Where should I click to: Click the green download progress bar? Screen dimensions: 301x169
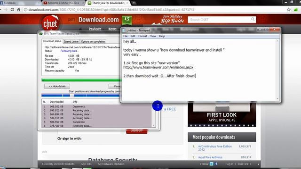point(81,80)
